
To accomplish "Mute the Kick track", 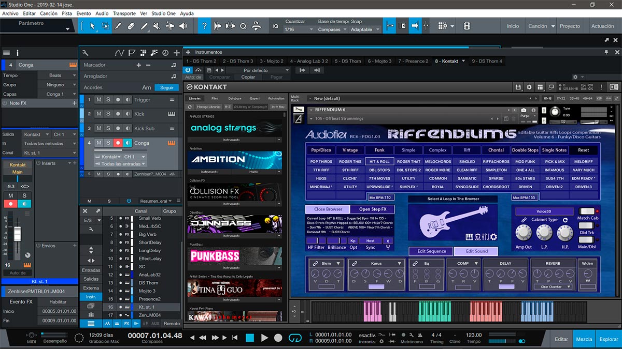I will (98, 114).
